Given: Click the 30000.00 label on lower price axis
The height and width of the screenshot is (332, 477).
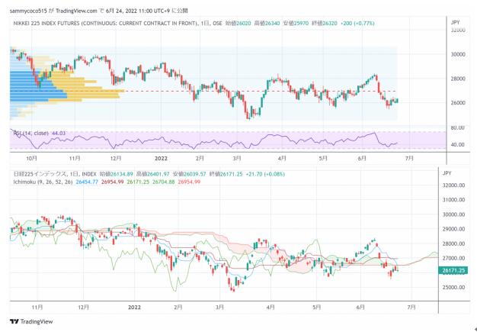Looking at the screenshot, I should pos(453,214).
